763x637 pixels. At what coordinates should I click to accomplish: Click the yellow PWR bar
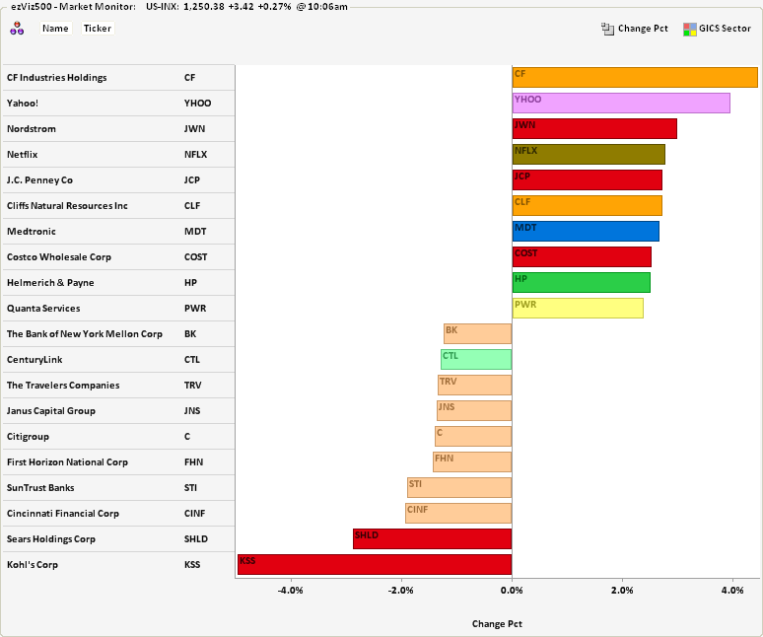click(578, 308)
